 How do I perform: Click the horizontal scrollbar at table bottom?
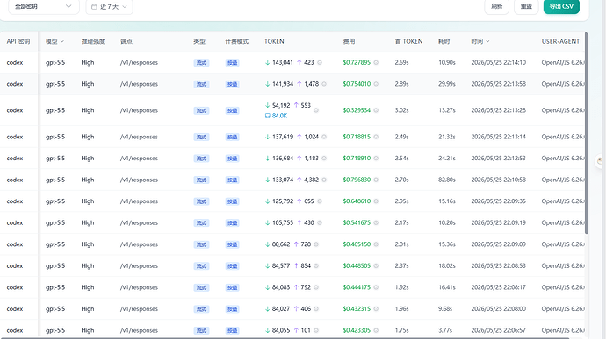click(285, 338)
